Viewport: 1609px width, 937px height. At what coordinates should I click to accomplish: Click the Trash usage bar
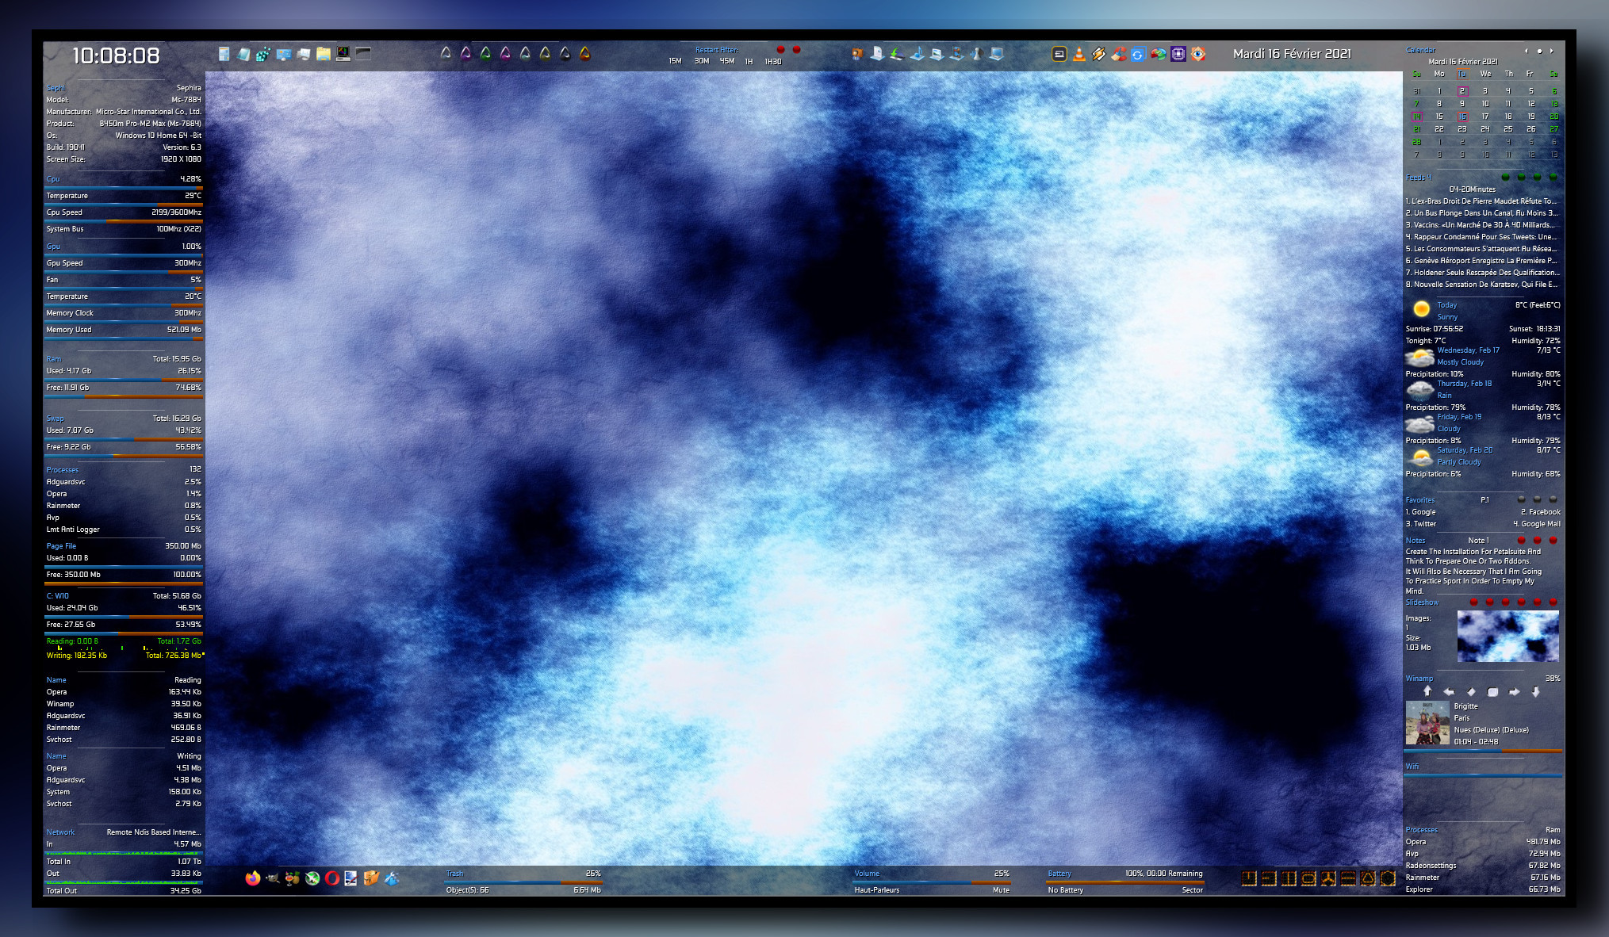(523, 882)
